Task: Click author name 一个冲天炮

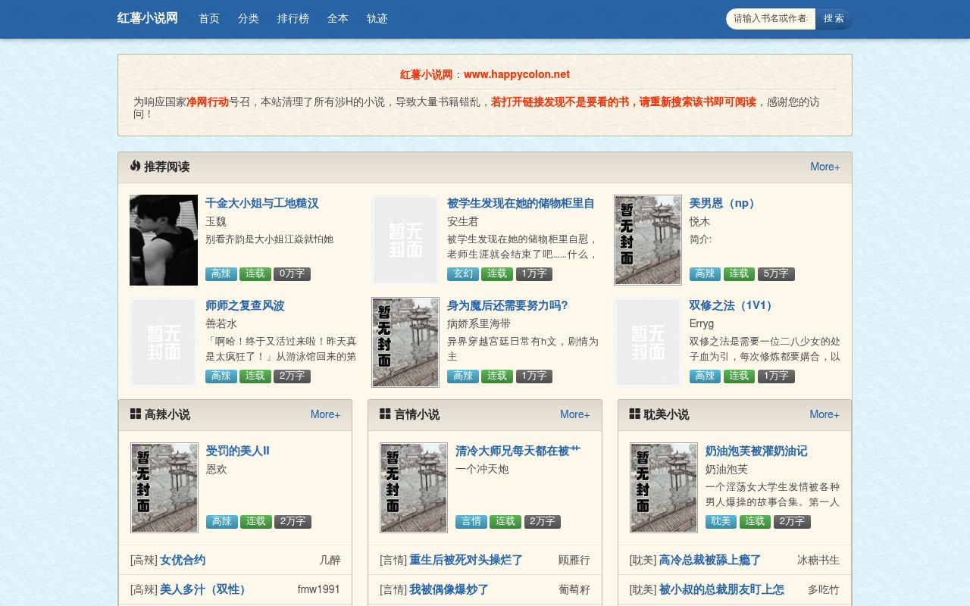Action: 482,469
